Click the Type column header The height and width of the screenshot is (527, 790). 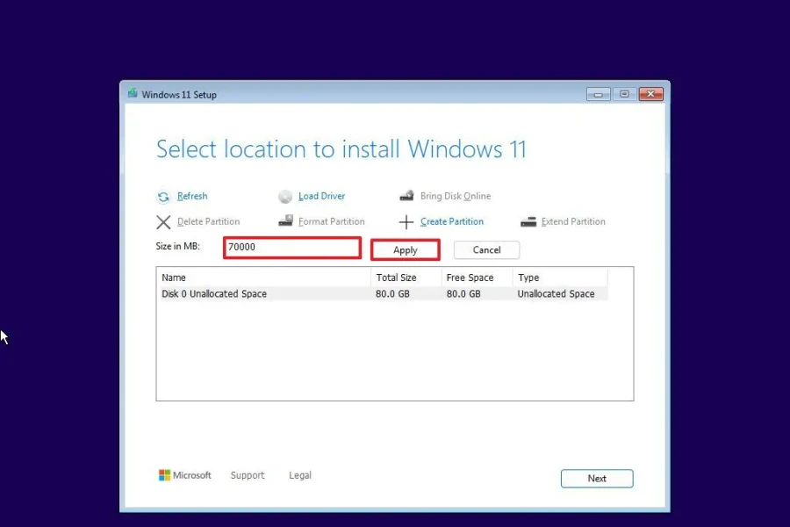[x=528, y=277]
